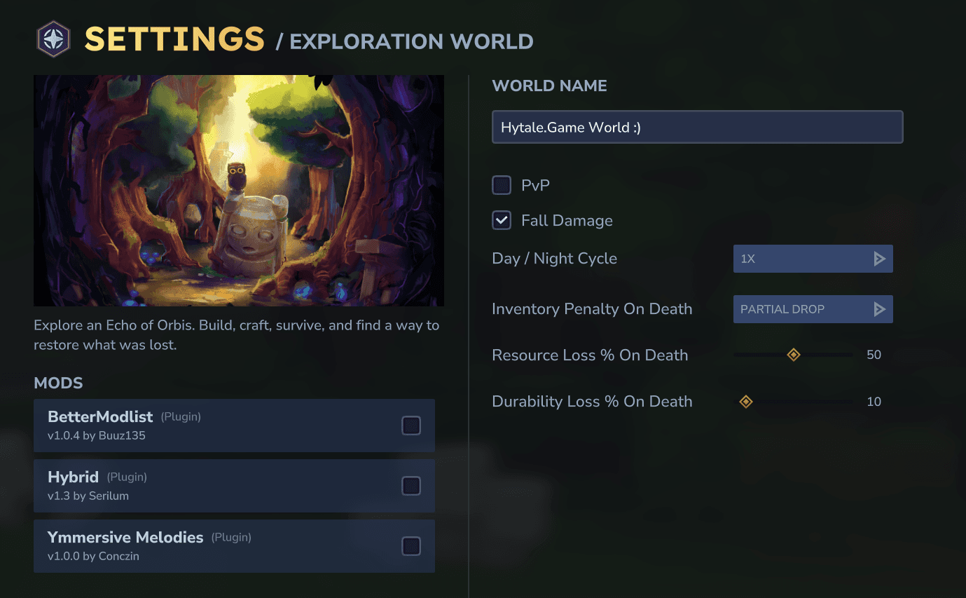Enable the PvP checkbox

(501, 185)
